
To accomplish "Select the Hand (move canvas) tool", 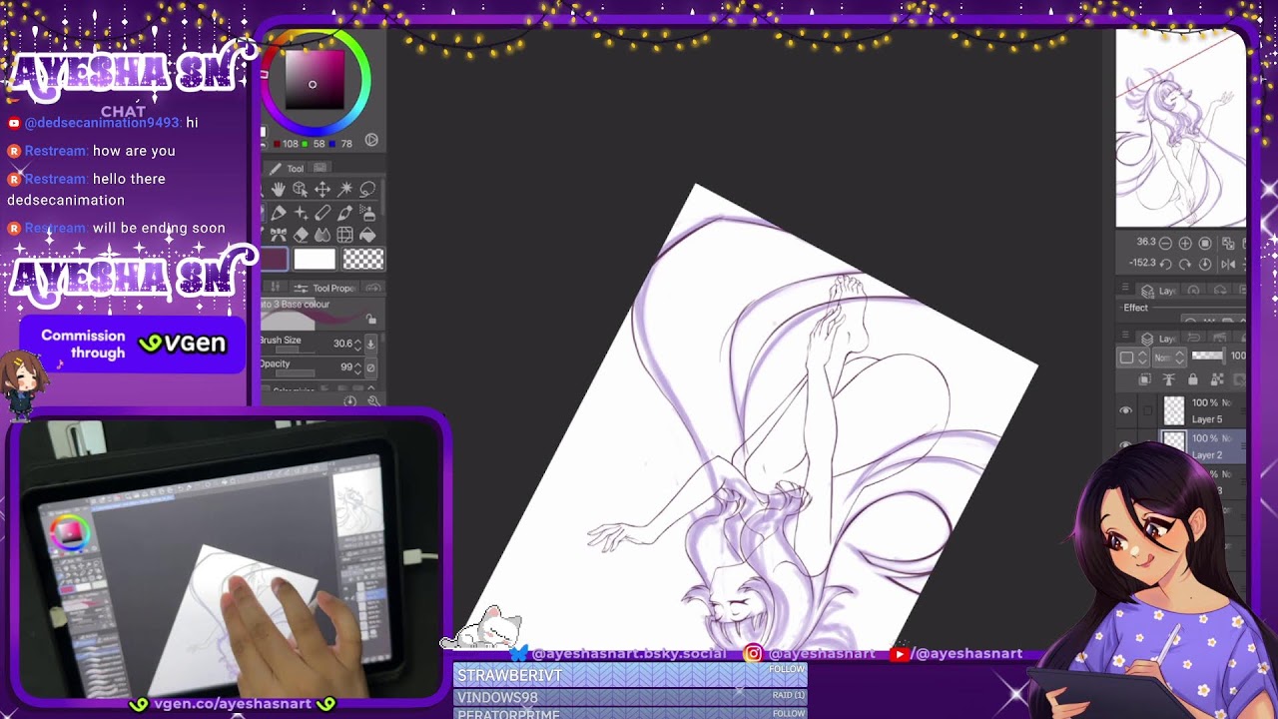I will click(278, 189).
